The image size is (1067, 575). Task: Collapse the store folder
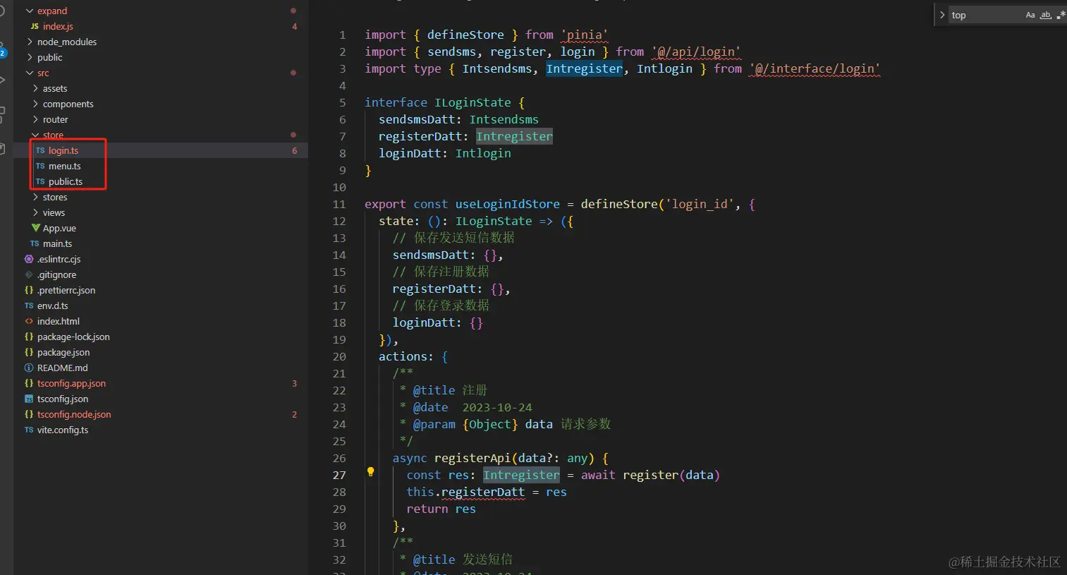pos(35,135)
